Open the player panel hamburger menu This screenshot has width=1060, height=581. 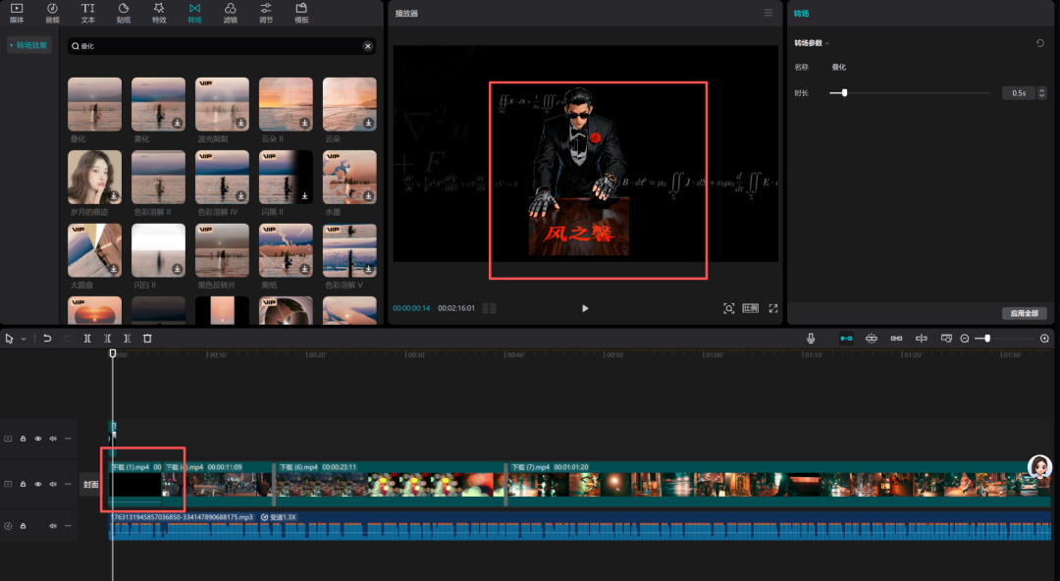coord(768,13)
